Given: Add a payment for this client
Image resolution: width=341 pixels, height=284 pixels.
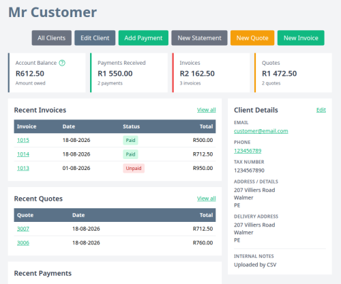Looking at the screenshot, I should point(143,38).
